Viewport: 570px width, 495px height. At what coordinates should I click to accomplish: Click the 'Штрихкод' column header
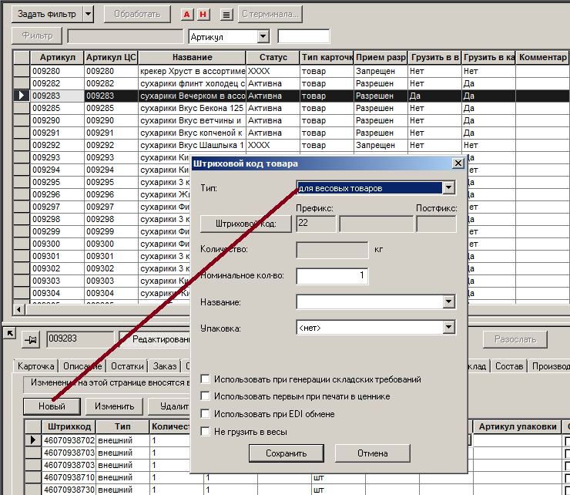69,426
